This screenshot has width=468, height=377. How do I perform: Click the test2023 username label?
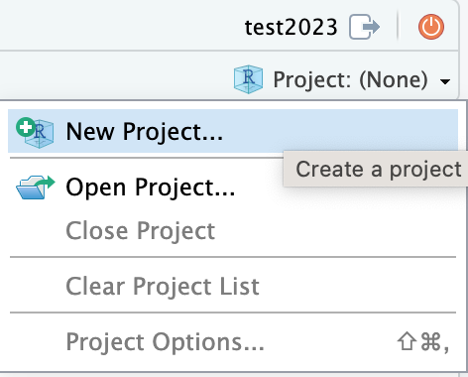(x=291, y=27)
